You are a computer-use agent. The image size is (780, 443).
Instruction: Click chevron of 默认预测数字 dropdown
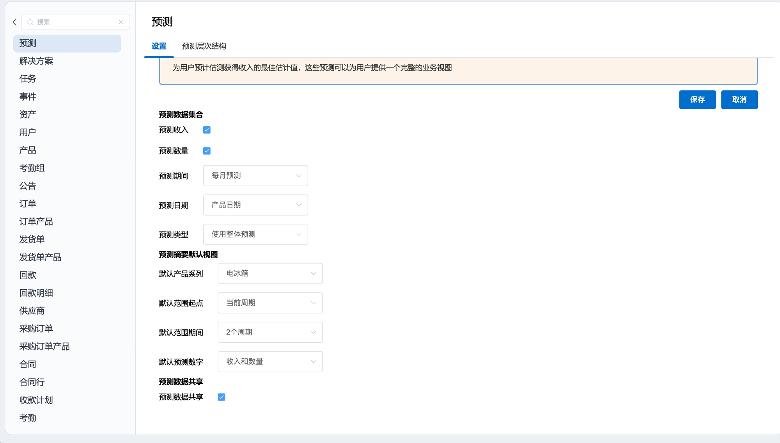[313, 361]
